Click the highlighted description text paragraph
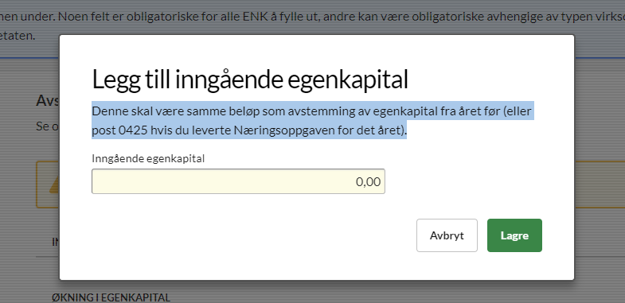 [x=311, y=120]
